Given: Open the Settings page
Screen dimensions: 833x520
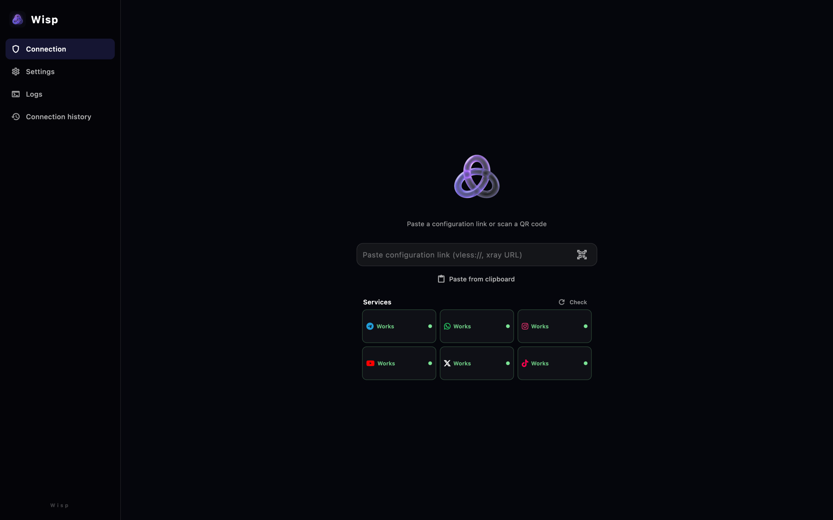Looking at the screenshot, I should tap(60, 71).
